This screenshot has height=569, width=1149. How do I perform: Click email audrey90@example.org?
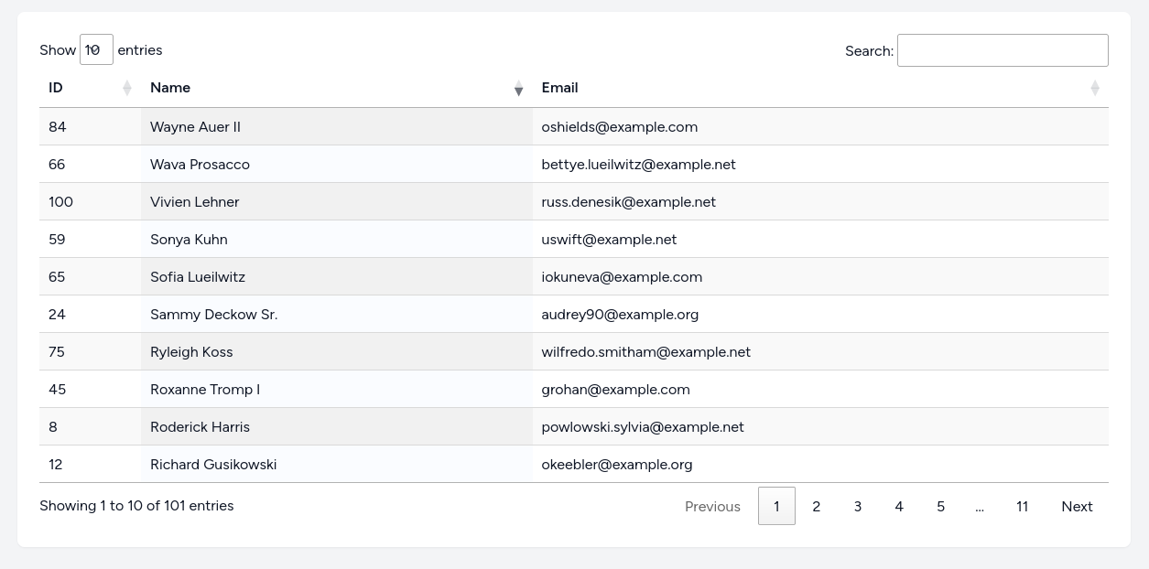pos(620,314)
